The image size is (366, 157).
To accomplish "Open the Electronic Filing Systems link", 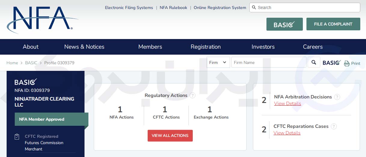I will click(x=129, y=8).
